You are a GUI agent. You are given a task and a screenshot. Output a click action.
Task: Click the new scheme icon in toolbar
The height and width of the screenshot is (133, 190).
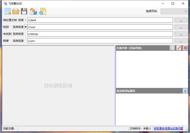[7, 11]
